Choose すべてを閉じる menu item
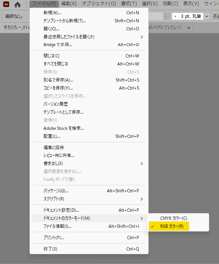Viewport: 219px width, 264px height. pyautogui.click(x=89, y=64)
